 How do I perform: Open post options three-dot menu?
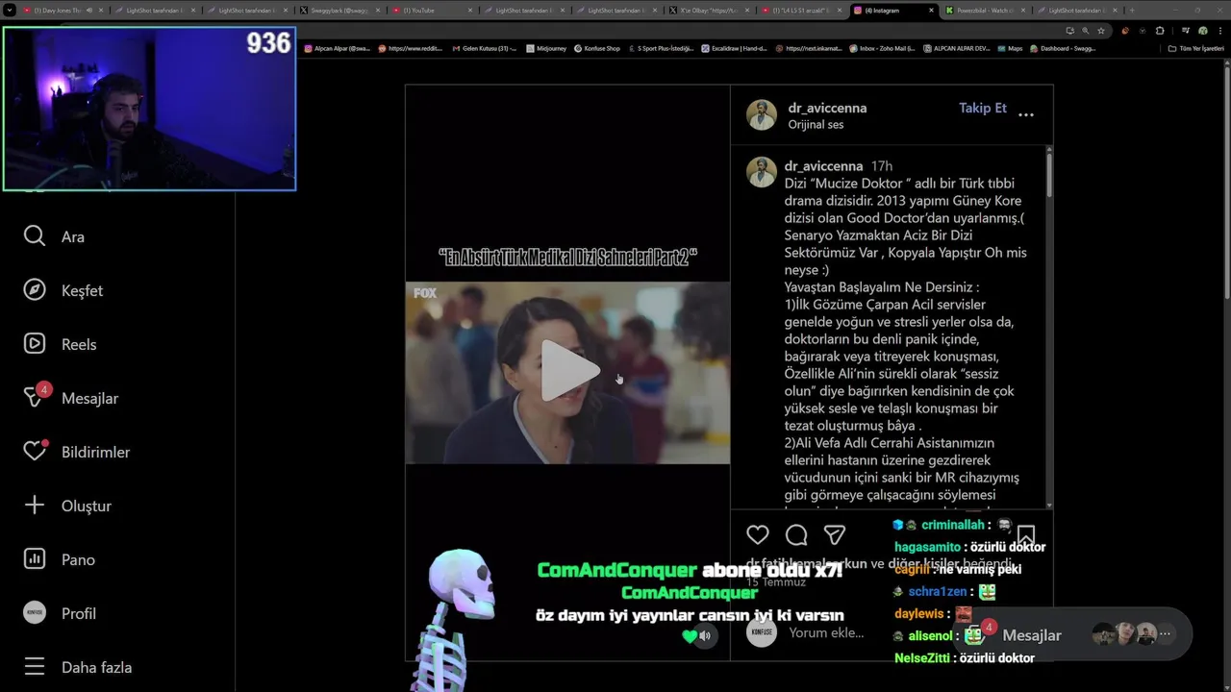1026,114
